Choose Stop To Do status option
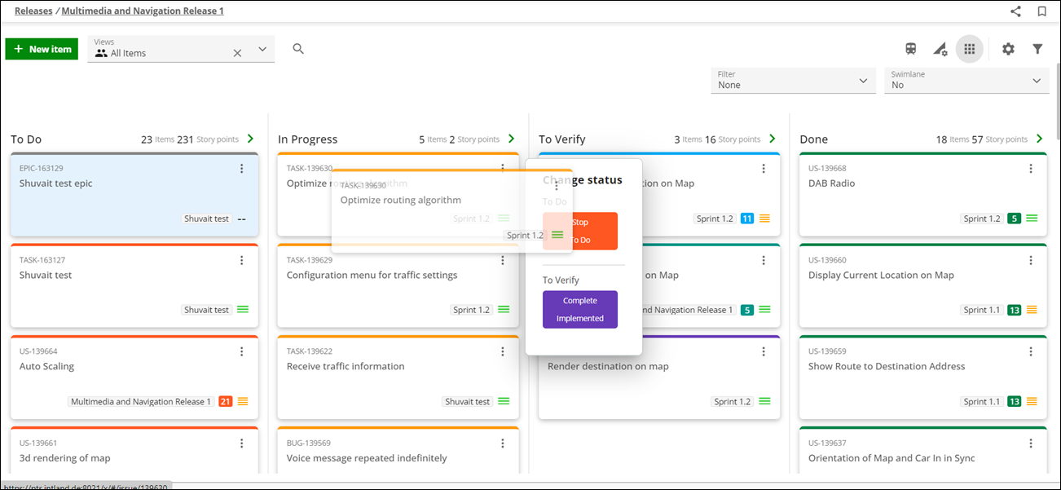This screenshot has width=1061, height=490. 580,231
